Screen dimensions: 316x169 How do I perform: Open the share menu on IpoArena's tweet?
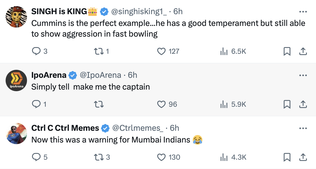click(303, 105)
